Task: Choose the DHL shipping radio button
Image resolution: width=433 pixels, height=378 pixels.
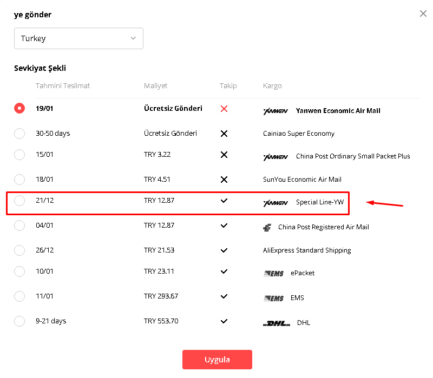Action: point(19,321)
